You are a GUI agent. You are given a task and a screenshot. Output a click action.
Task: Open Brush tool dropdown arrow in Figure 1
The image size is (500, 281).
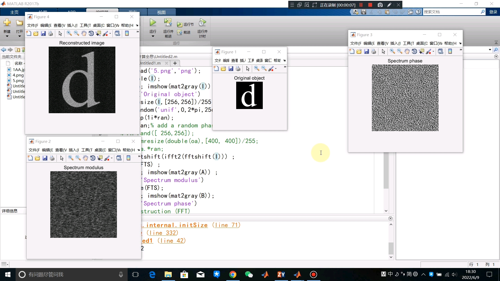point(276,69)
